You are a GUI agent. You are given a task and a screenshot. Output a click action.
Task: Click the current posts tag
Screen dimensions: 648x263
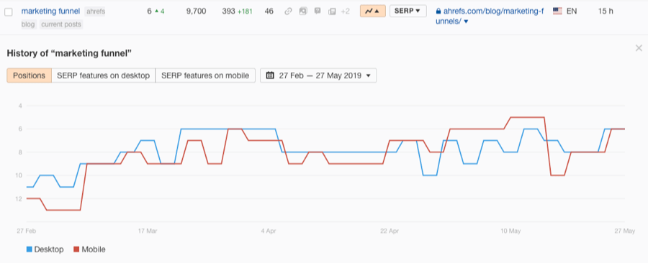click(x=61, y=24)
